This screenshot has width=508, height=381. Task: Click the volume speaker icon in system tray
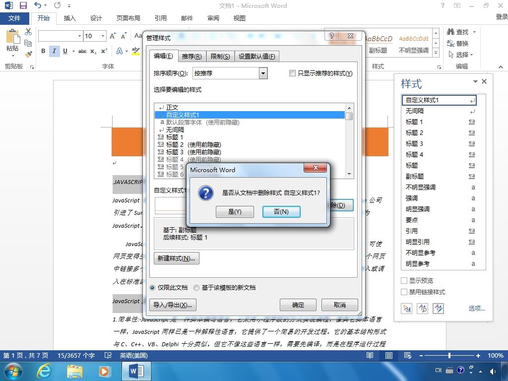[x=493, y=371]
